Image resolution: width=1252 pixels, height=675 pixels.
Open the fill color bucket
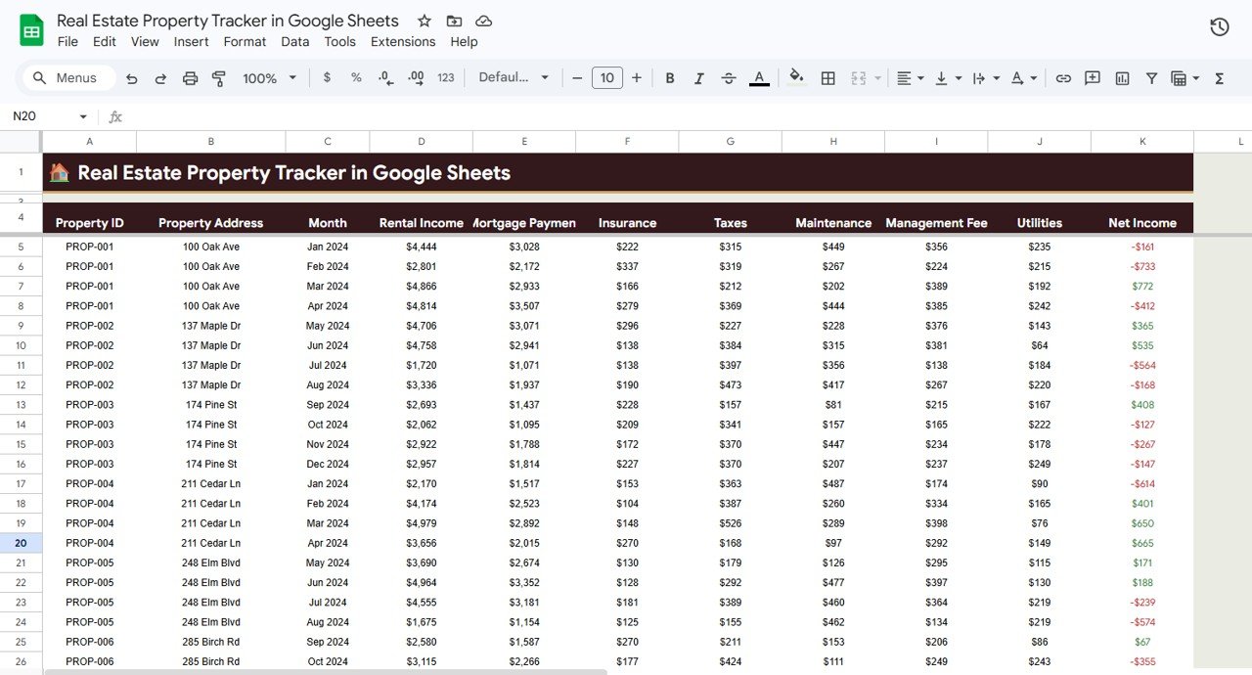coord(797,77)
